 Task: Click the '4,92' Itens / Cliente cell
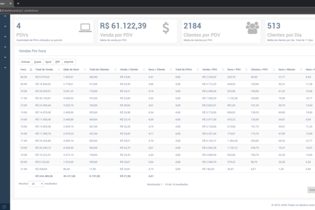[151, 98]
